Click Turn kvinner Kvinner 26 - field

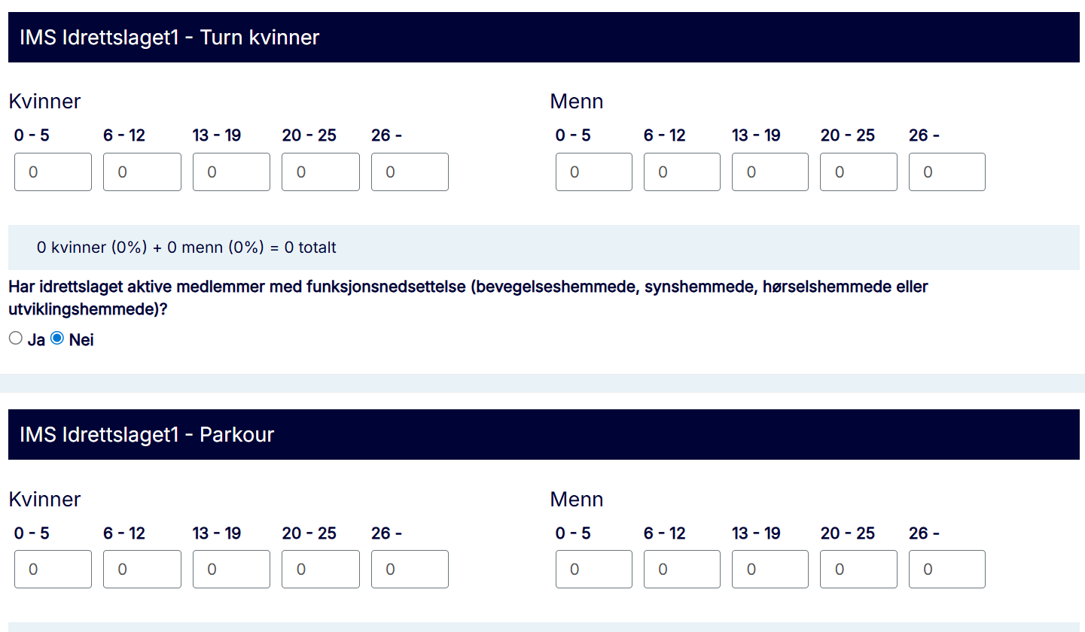(410, 172)
